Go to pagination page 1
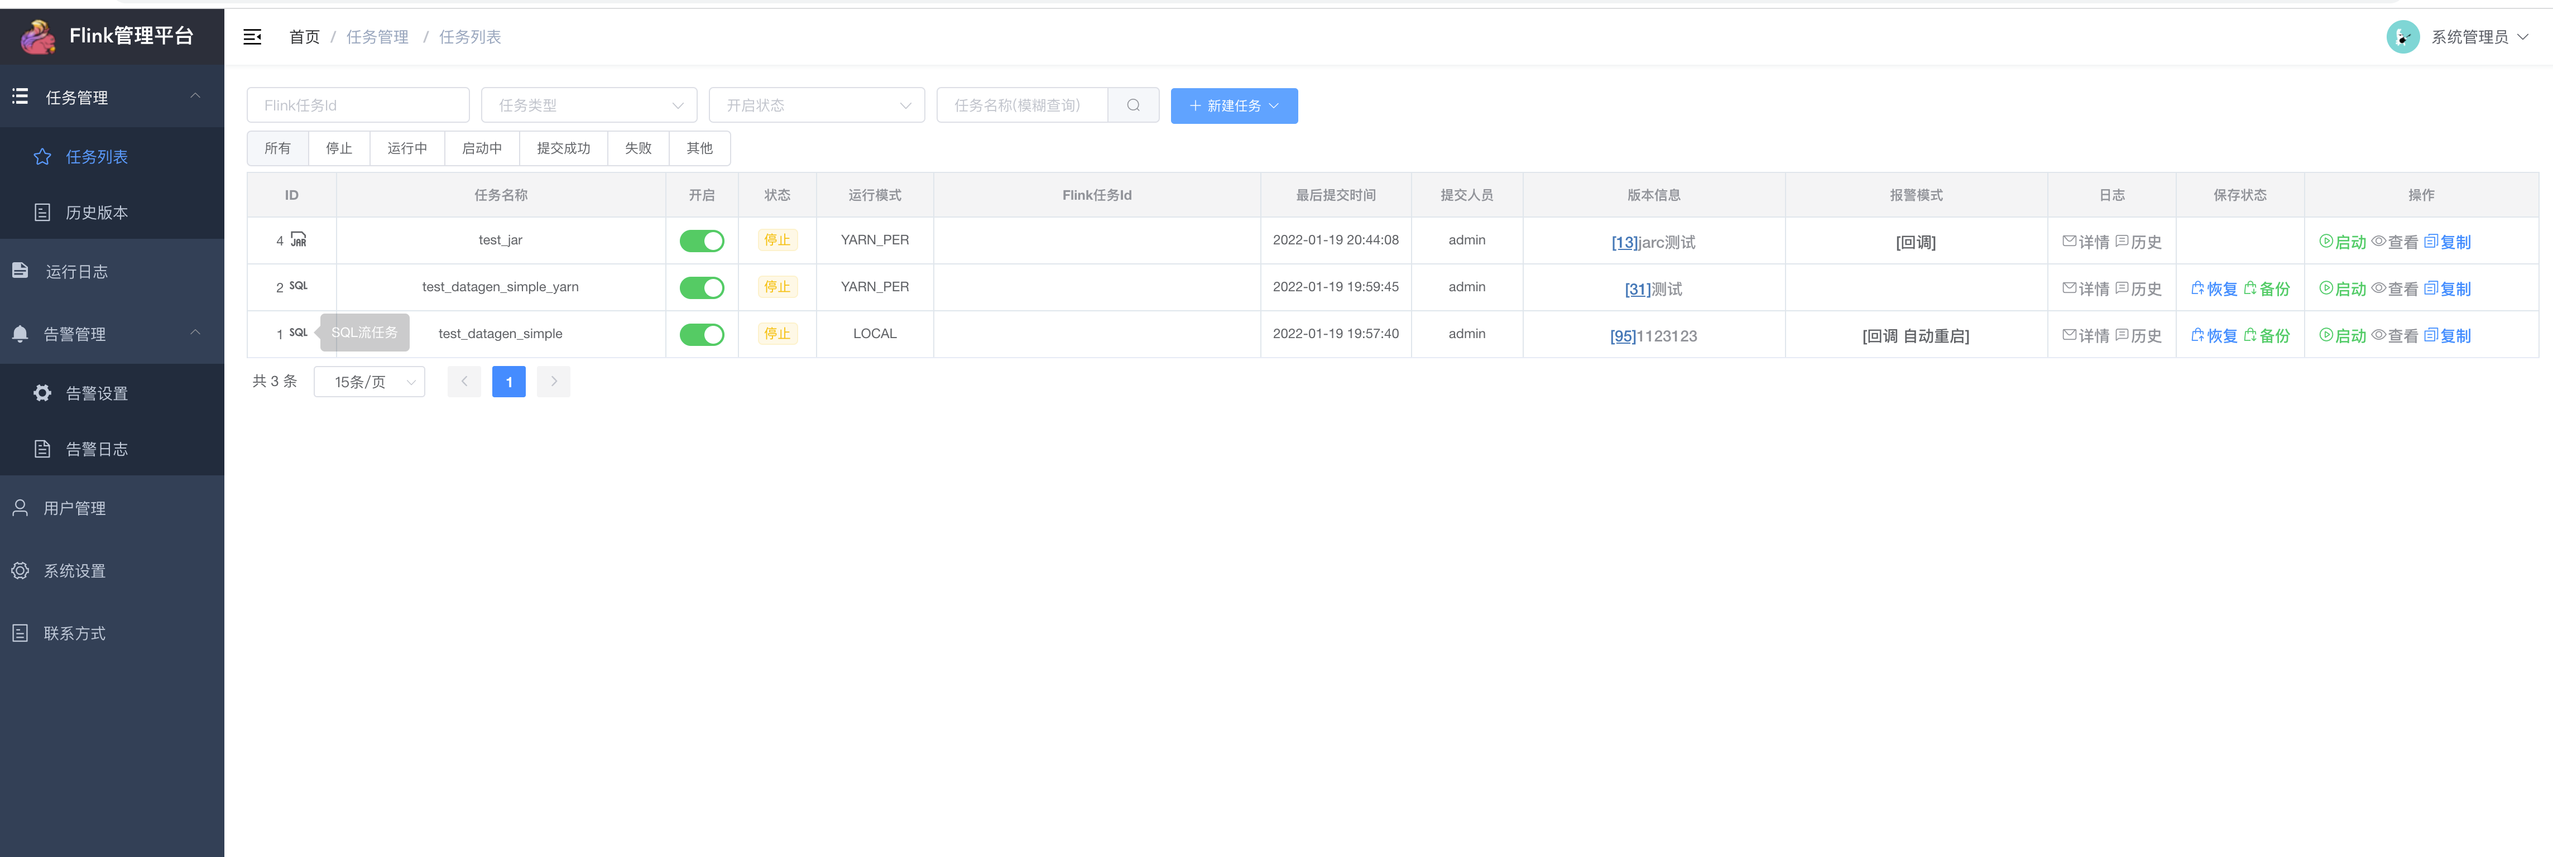Image resolution: width=2553 pixels, height=857 pixels. (508, 382)
